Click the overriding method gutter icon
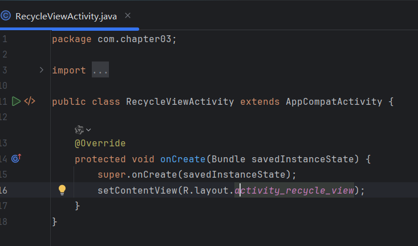 (16, 158)
